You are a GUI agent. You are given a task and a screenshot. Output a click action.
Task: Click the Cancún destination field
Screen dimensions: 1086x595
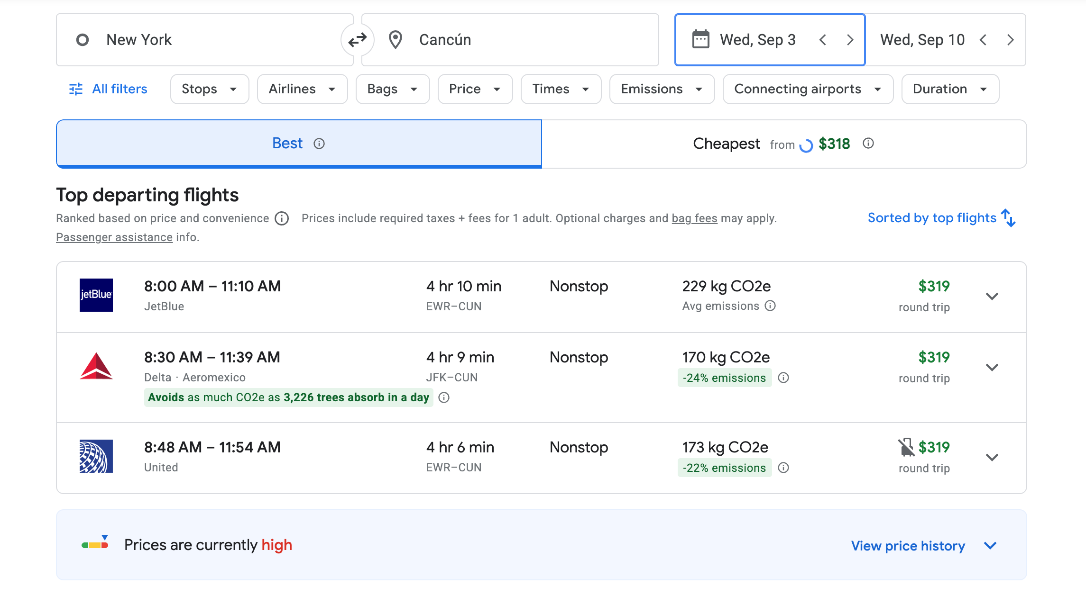510,40
